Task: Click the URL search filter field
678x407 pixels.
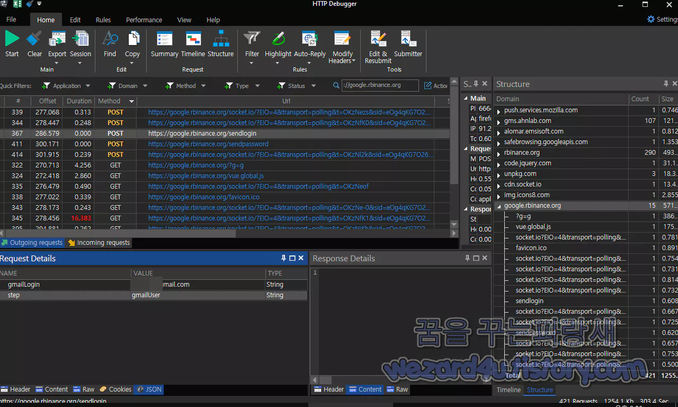Action: (380, 85)
